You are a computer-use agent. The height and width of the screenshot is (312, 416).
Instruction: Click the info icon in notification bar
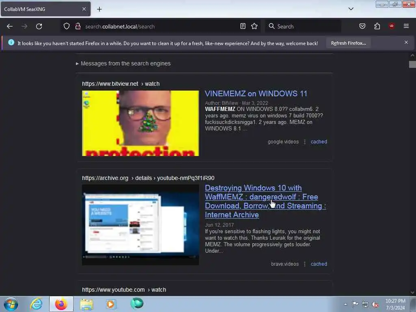11,42
